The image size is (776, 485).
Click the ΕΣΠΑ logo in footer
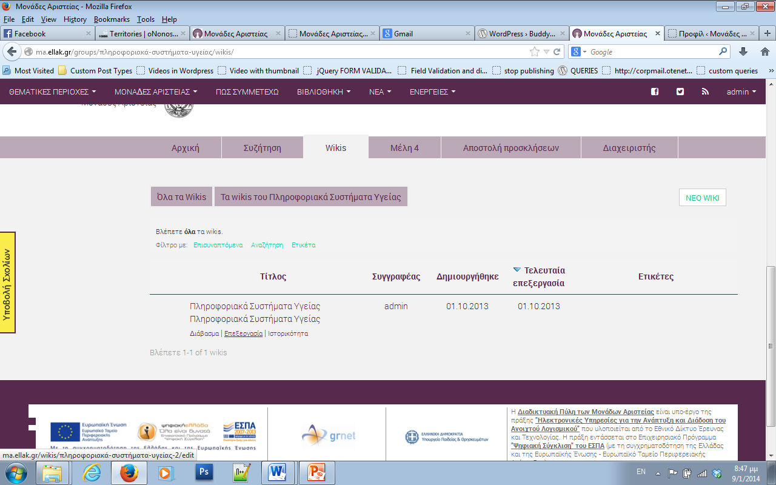pos(239,431)
